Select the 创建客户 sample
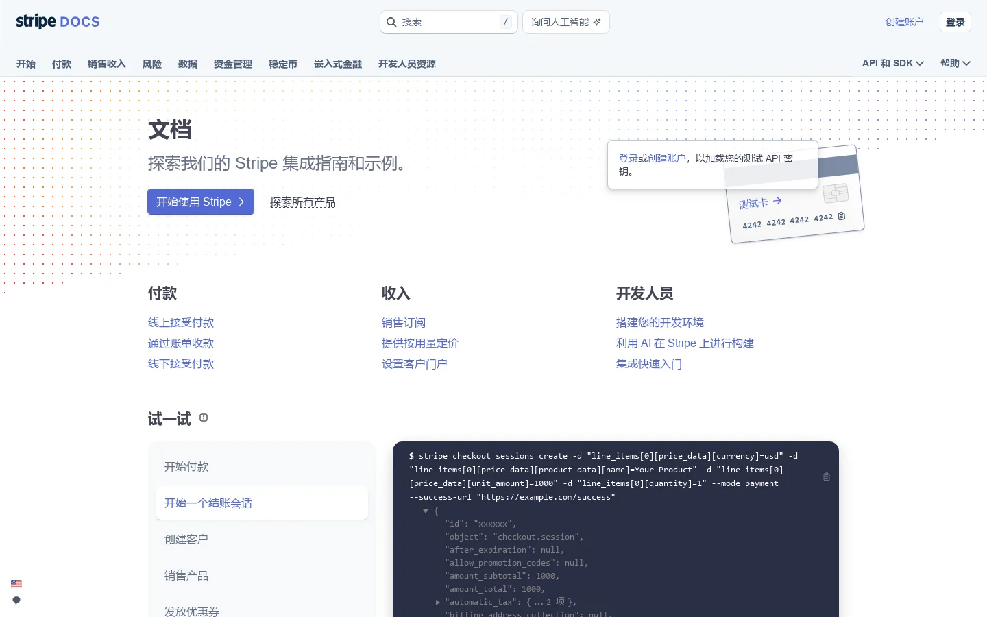987x617 pixels. (x=262, y=540)
